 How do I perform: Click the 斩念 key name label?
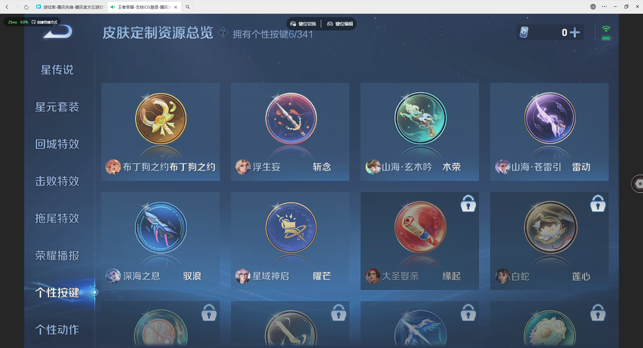pyautogui.click(x=322, y=167)
